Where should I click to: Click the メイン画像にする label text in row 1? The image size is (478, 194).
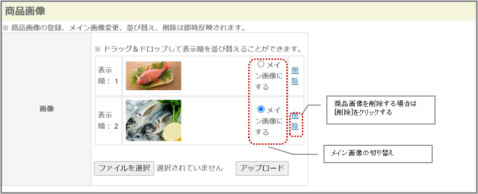pyautogui.click(x=269, y=76)
